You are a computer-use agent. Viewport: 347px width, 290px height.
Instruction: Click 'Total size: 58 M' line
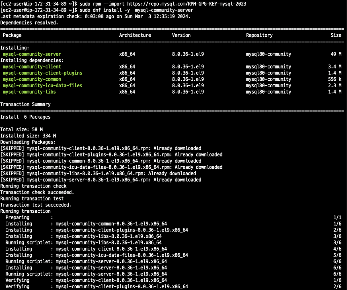21,130
